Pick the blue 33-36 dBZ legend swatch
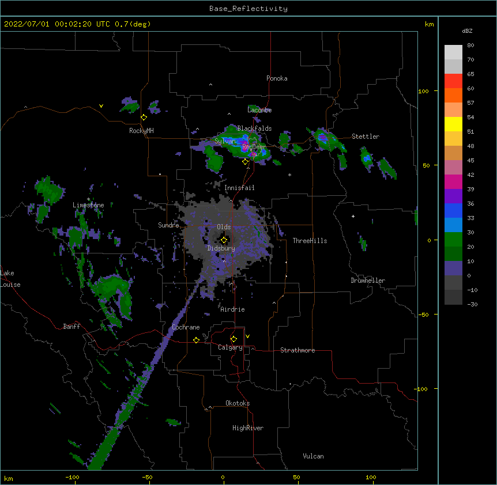The image size is (497, 485). click(453, 210)
